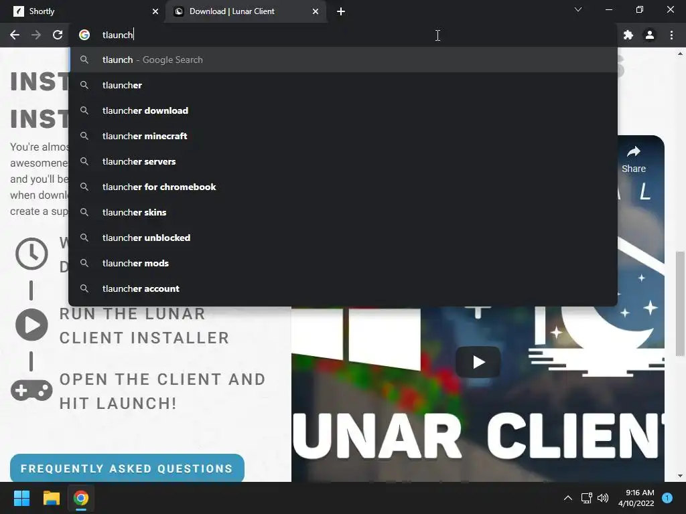Image resolution: width=686 pixels, height=514 pixels.
Task: Open the Windows Start menu
Action: point(21,498)
